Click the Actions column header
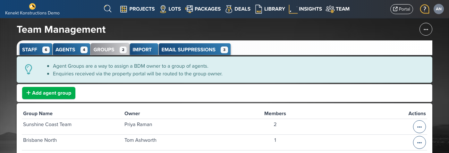Image resolution: width=449 pixels, height=153 pixels. (417, 114)
